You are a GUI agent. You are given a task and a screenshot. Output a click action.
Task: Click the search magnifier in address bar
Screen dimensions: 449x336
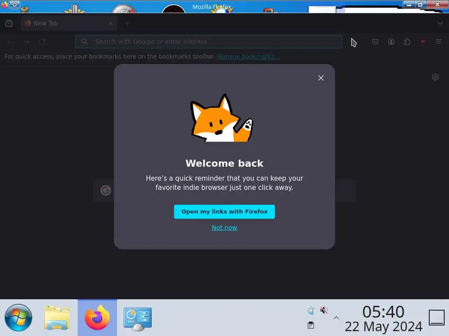pos(85,42)
